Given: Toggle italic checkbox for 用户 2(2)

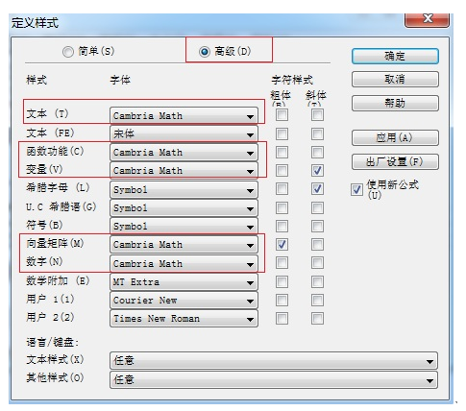Looking at the screenshot, I should [x=317, y=319].
